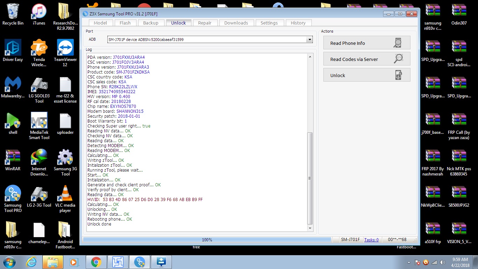
Task: Click Read Codes via Server button
Action: pos(367,59)
